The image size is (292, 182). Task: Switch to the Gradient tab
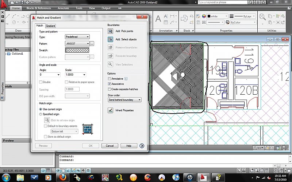point(50,26)
